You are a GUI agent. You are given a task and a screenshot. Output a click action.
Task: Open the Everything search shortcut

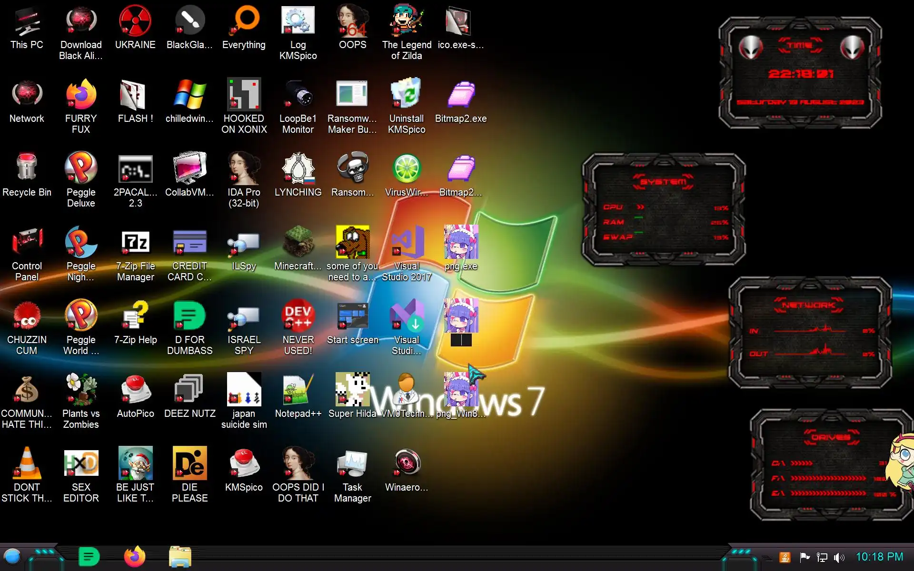tap(244, 20)
